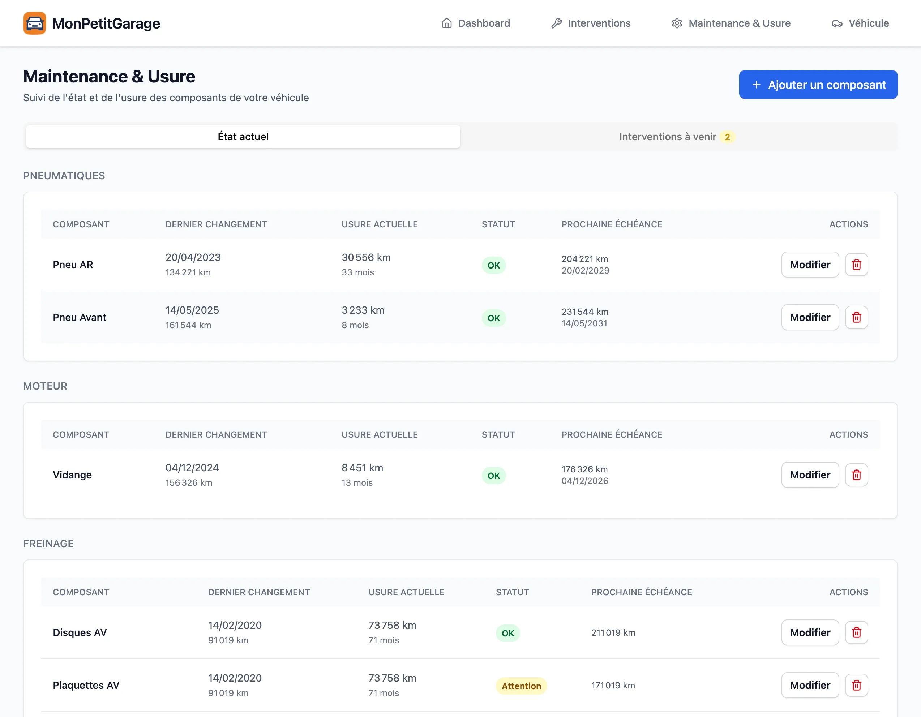Click the MonPetitGarage car logo icon
The image size is (921, 717).
[35, 23]
